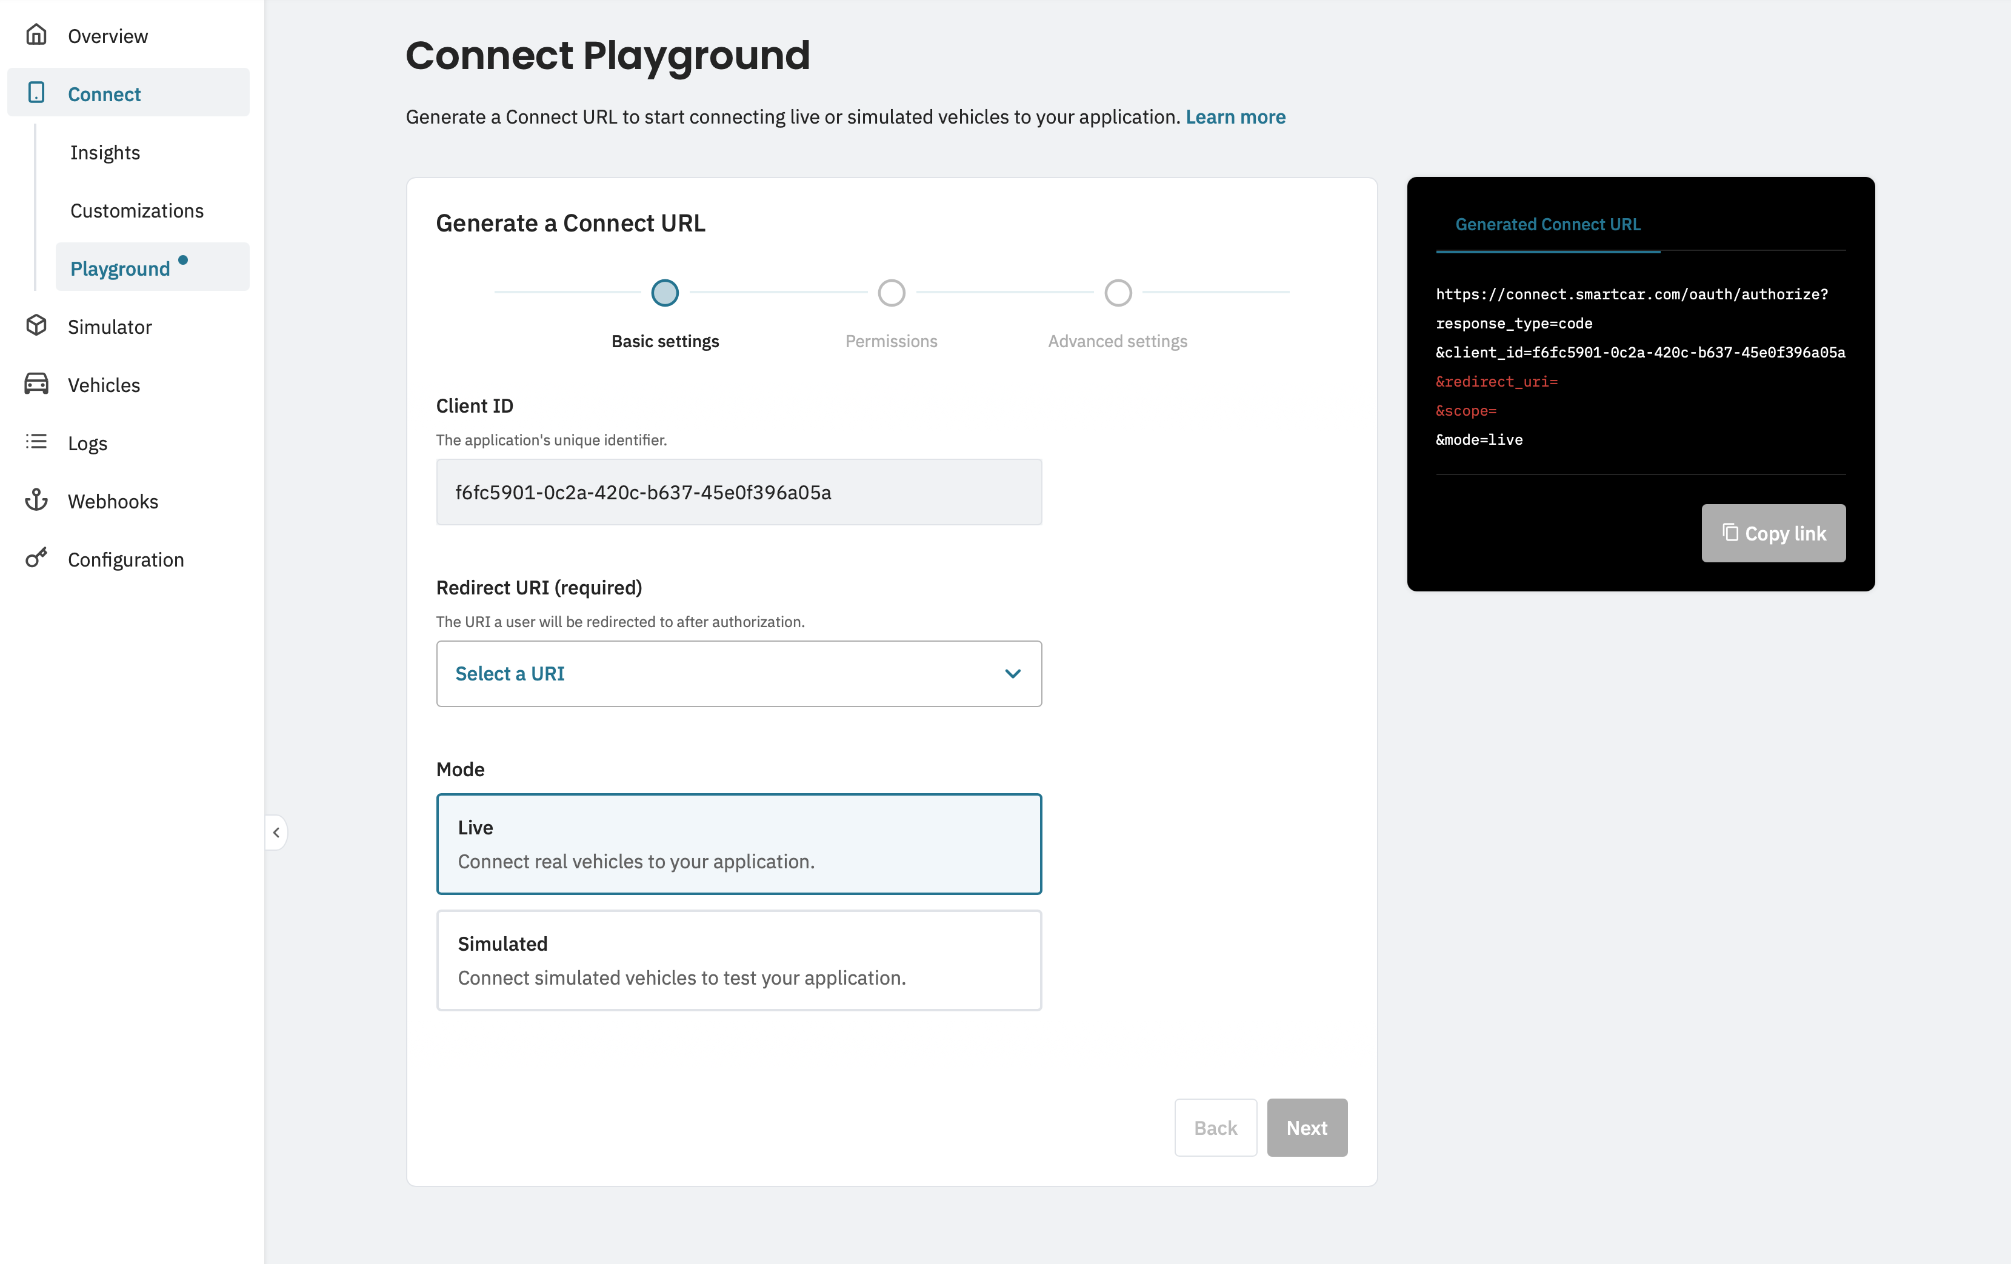Click the Permissions step label

(x=891, y=341)
